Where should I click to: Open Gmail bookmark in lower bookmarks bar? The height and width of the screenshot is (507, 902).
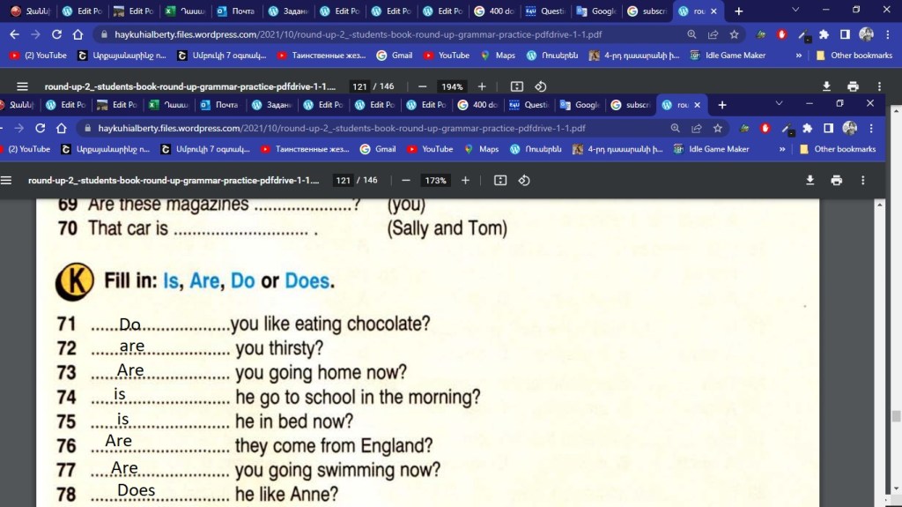click(378, 149)
